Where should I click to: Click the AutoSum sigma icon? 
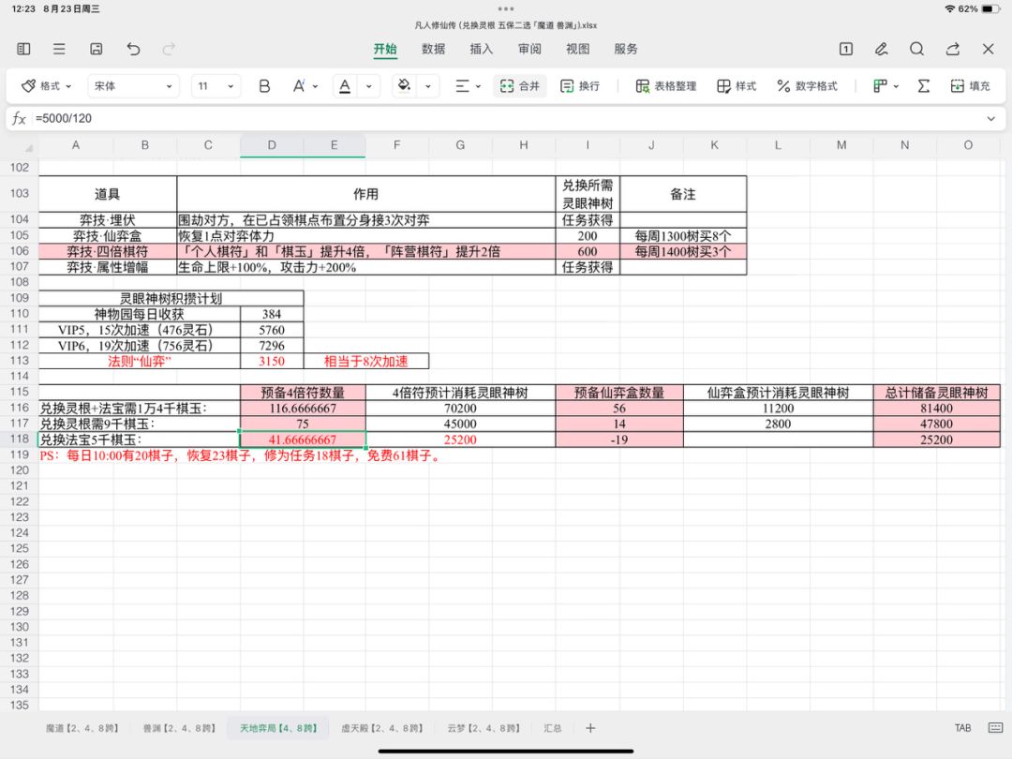(924, 86)
